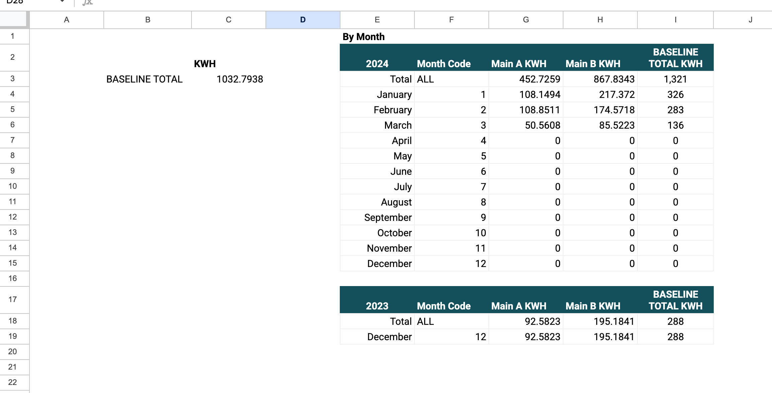
Task: Select 2023 December Main B value 195.1841
Action: click(614, 337)
